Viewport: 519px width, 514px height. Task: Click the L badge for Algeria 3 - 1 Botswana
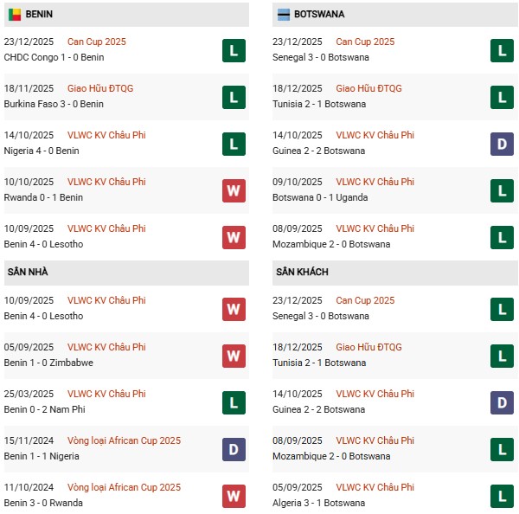501,496
